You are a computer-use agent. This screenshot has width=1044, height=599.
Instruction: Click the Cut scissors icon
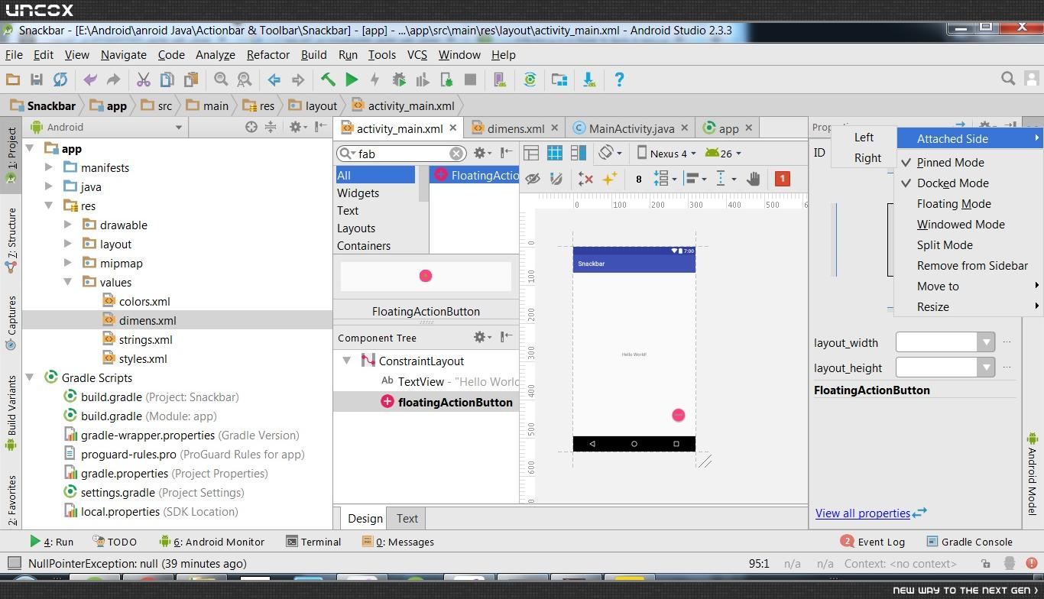[x=143, y=79]
